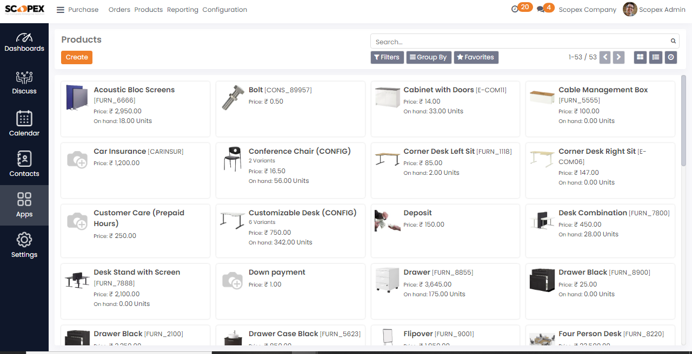Image resolution: width=692 pixels, height=354 pixels.
Task: Open Drawer Case Black product
Action: 290,335
